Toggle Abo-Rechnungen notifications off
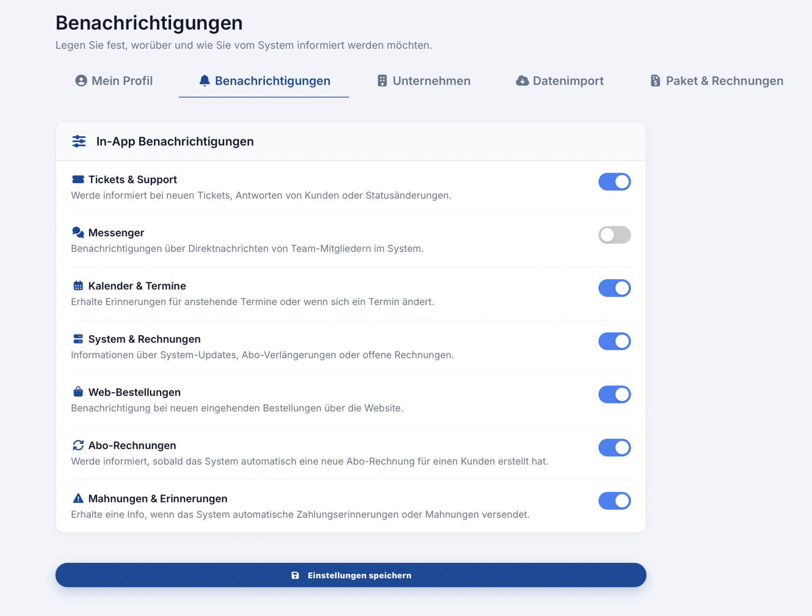The image size is (812, 616). pyautogui.click(x=614, y=447)
